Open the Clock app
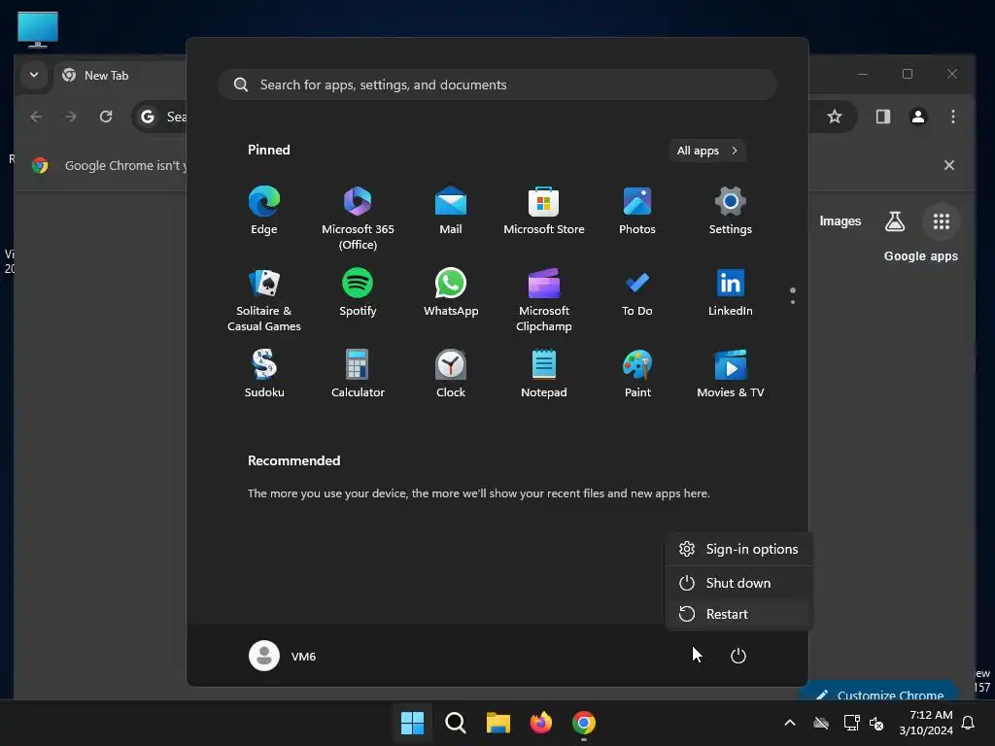The width and height of the screenshot is (995, 746). (451, 374)
